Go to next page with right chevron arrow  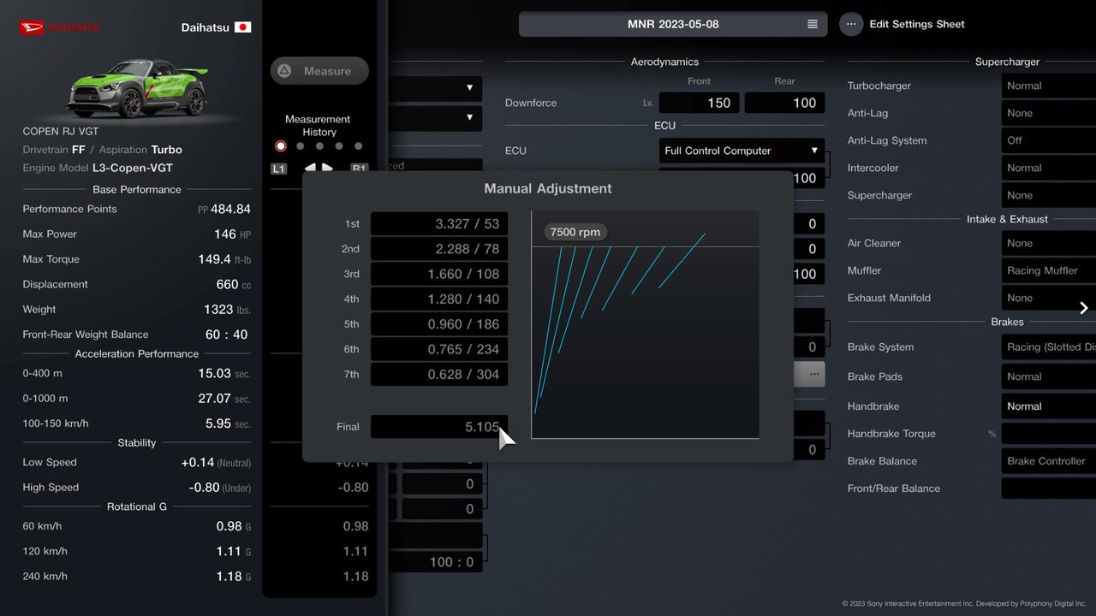coord(1084,308)
